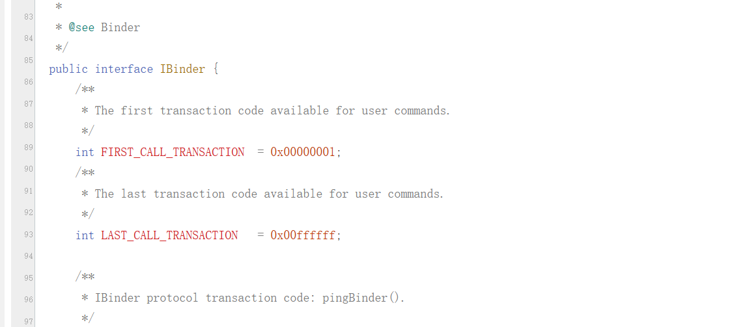Screen dimensions: 747x327
Task: Click line number 83 in the gutter
Action: point(29,16)
